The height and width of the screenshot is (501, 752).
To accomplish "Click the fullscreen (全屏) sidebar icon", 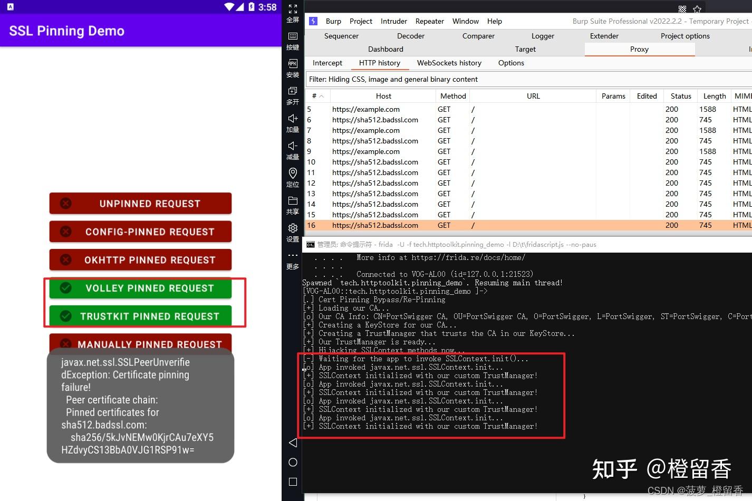I will (x=293, y=8).
